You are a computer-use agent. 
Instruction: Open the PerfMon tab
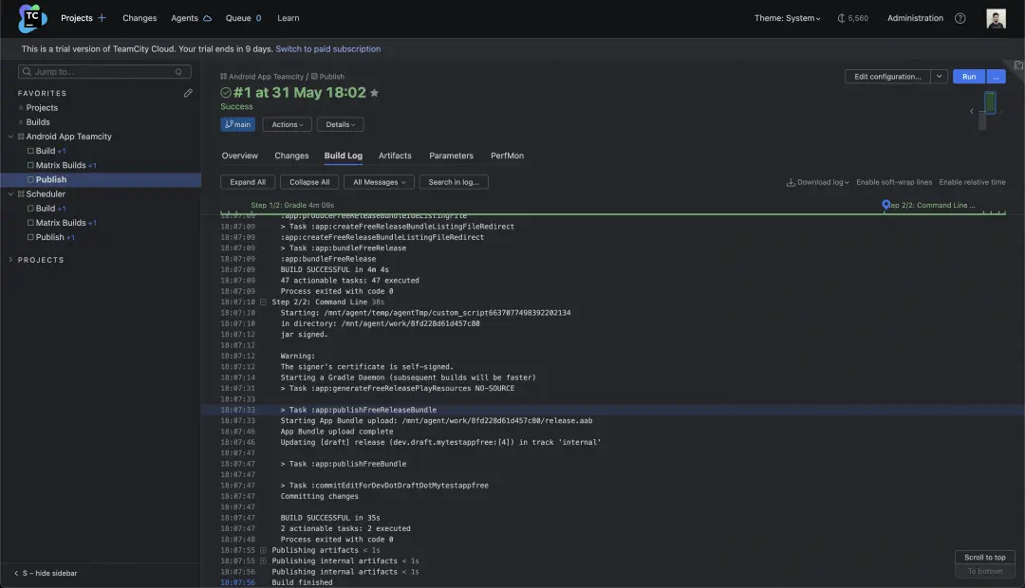tap(507, 156)
